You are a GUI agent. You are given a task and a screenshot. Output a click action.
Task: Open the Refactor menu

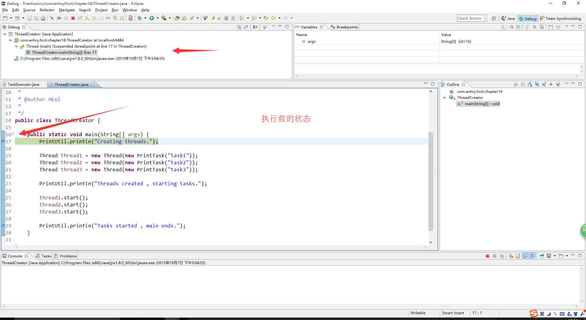pyautogui.click(x=47, y=10)
